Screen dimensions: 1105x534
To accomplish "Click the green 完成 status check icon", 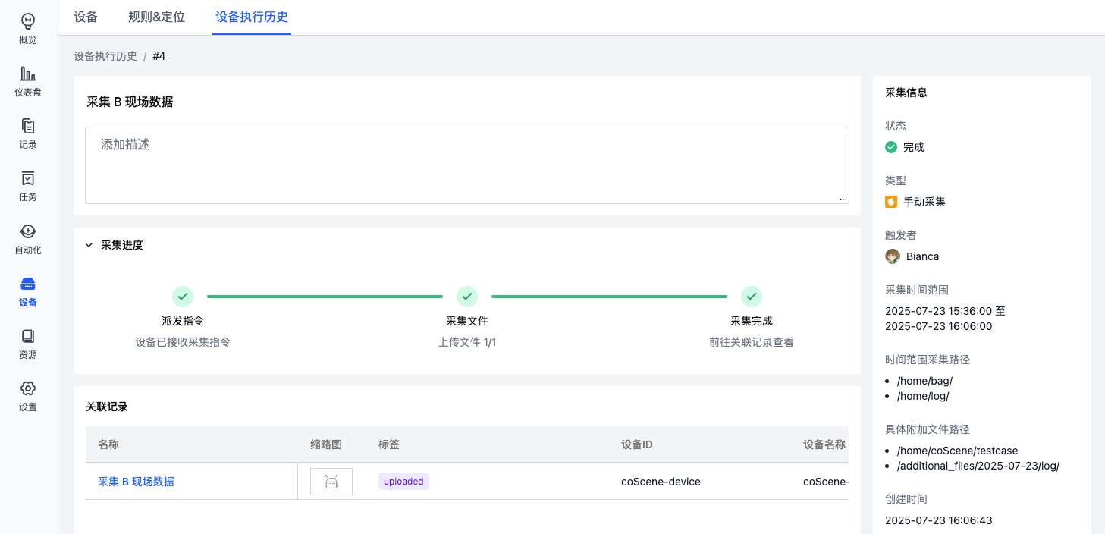I will tap(891, 147).
